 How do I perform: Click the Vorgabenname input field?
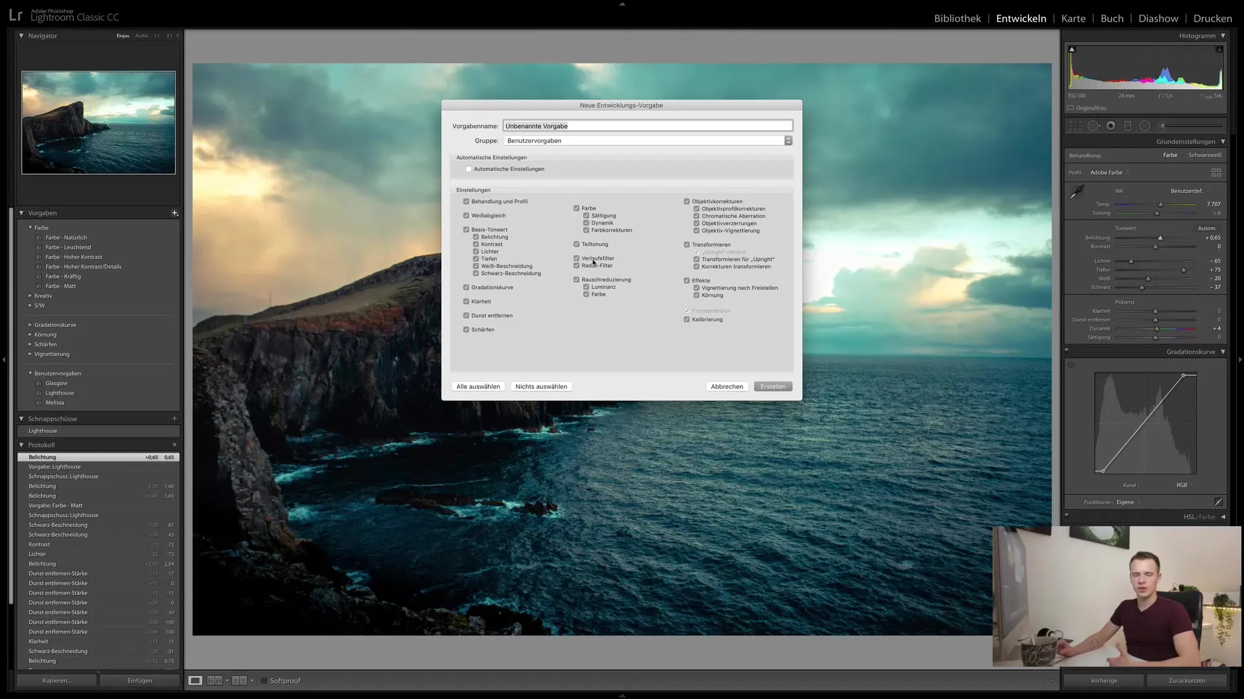coord(647,126)
